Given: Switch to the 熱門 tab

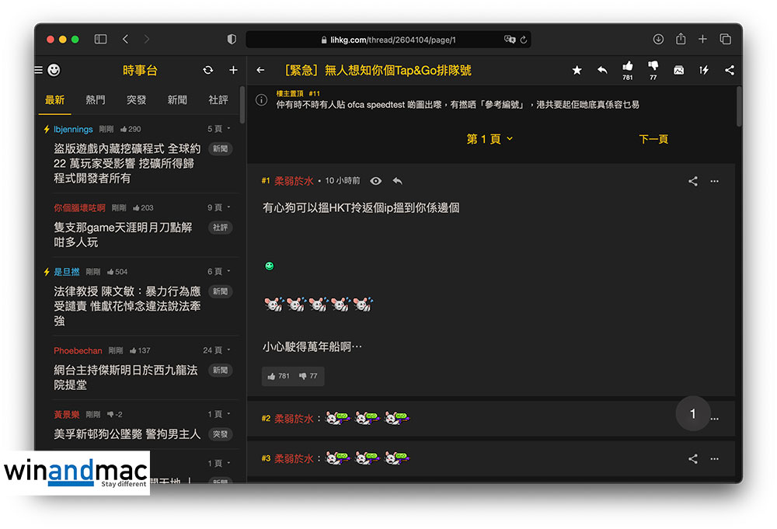Looking at the screenshot, I should pos(96,100).
